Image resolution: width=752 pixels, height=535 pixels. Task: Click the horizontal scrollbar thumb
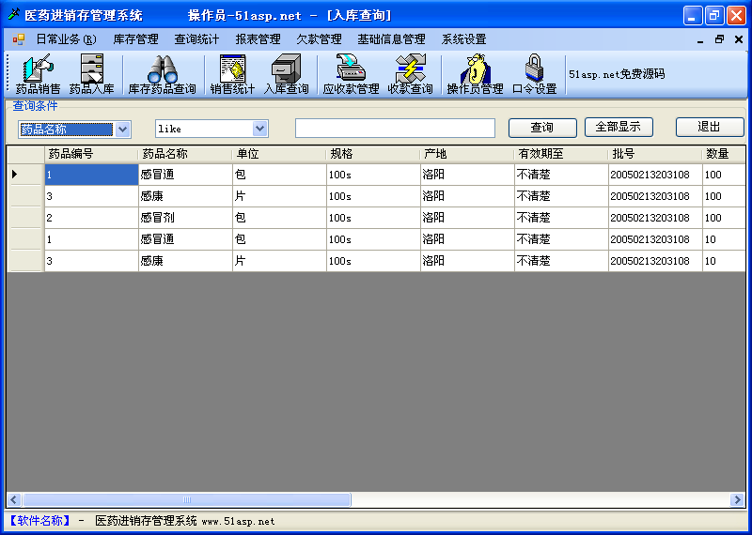coord(186,500)
